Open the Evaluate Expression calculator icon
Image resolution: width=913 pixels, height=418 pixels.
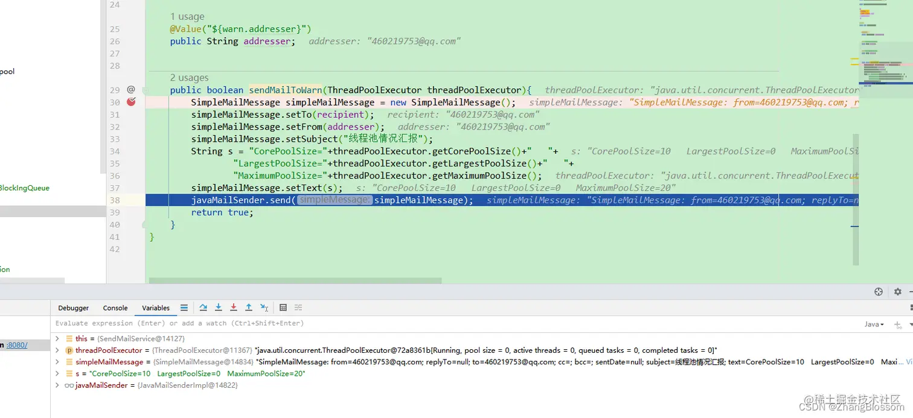point(283,308)
